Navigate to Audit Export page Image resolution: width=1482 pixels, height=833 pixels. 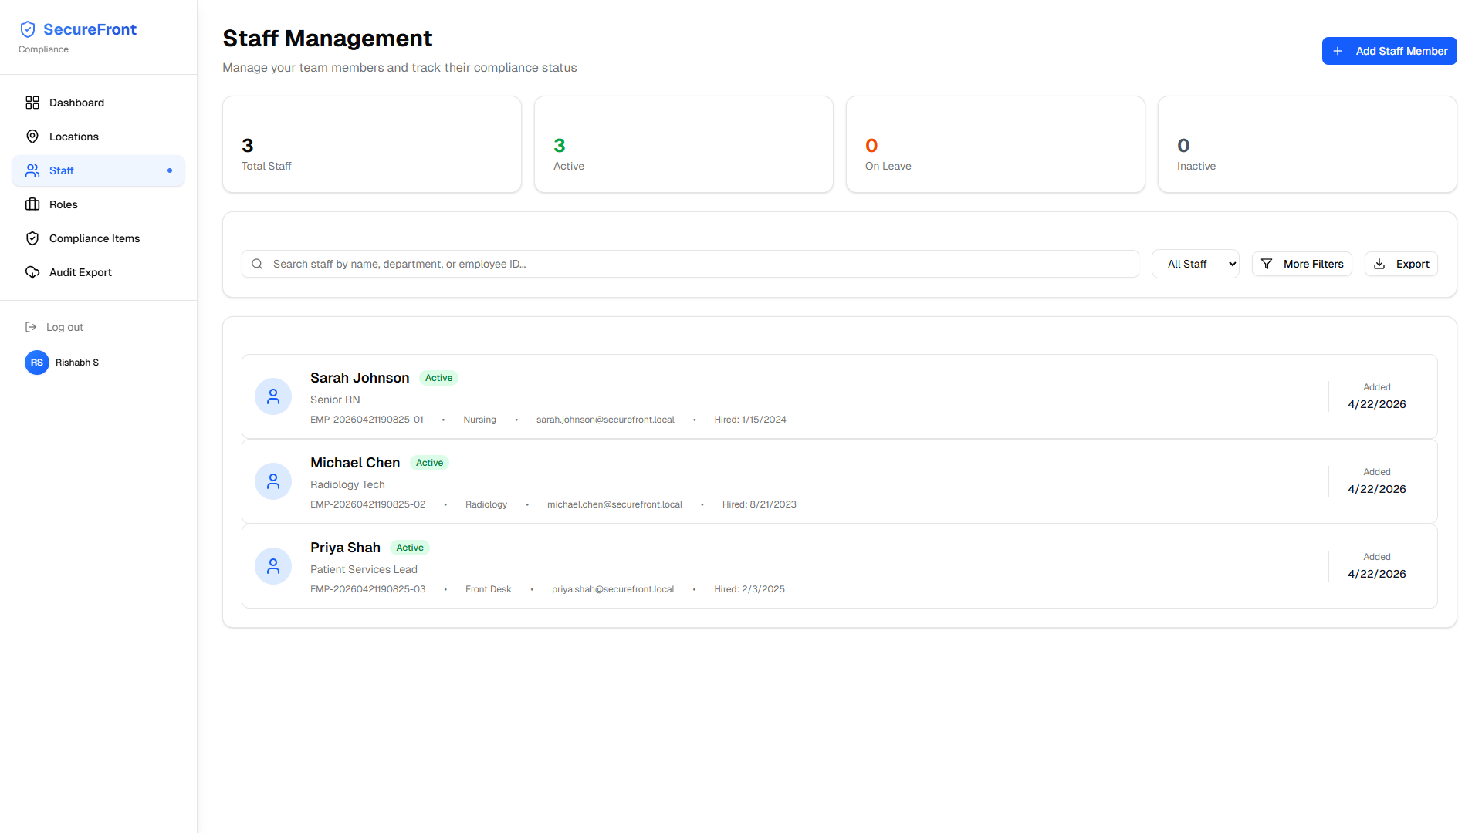pyautogui.click(x=80, y=272)
